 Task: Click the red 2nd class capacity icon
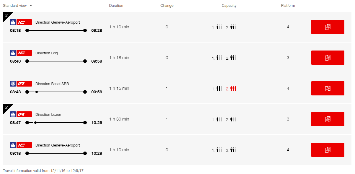pyautogui.click(x=233, y=88)
